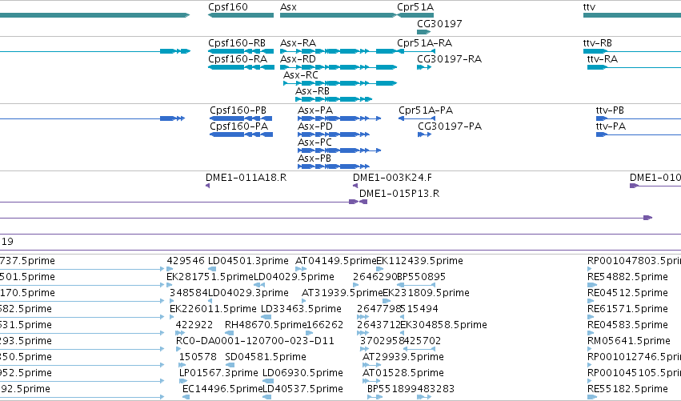Image resolution: width=681 pixels, height=401 pixels.
Task: Open EST label RE55182.5prime
Action: [x=627, y=390]
